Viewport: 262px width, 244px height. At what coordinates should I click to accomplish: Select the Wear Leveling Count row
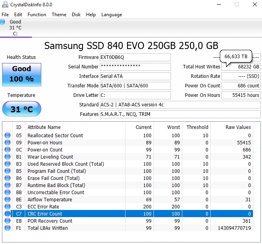128,157
